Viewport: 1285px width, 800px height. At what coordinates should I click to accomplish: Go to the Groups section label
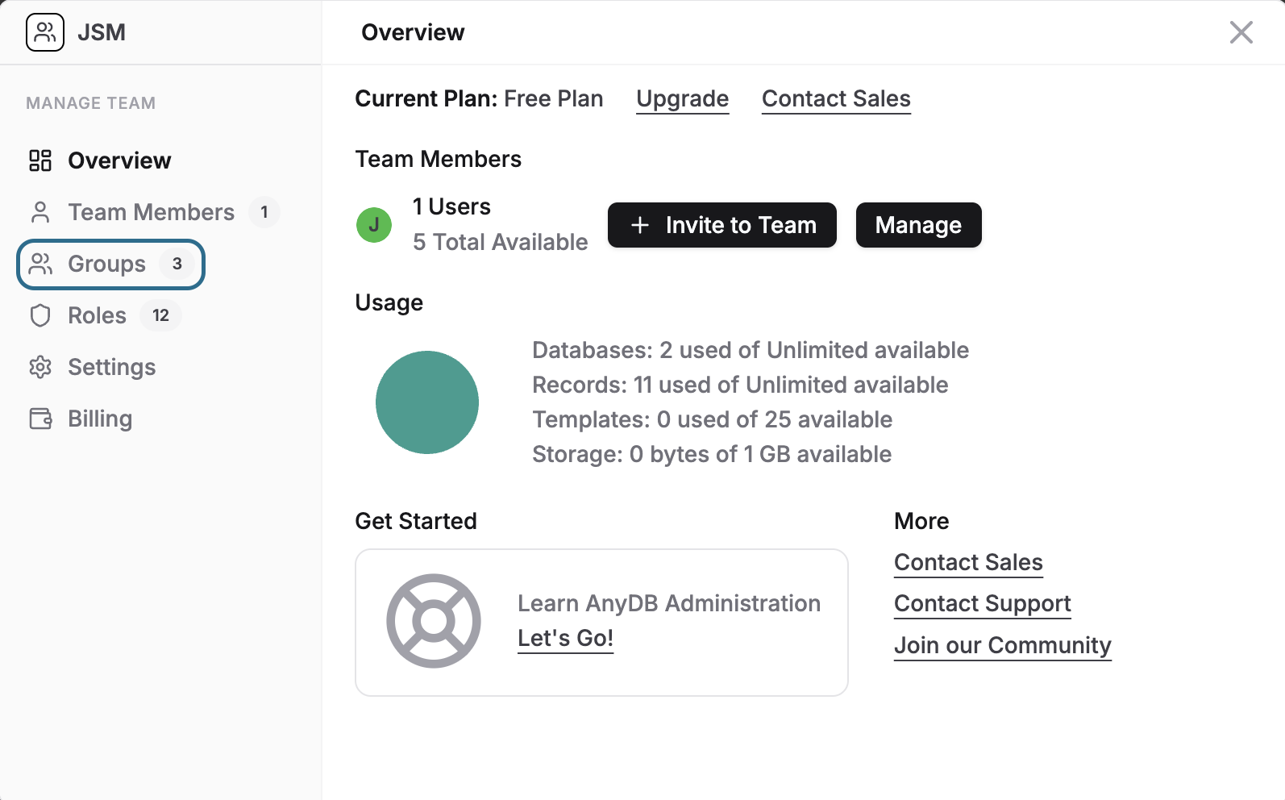[107, 264]
